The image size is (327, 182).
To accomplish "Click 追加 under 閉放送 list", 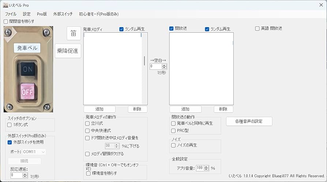I will [185, 109].
